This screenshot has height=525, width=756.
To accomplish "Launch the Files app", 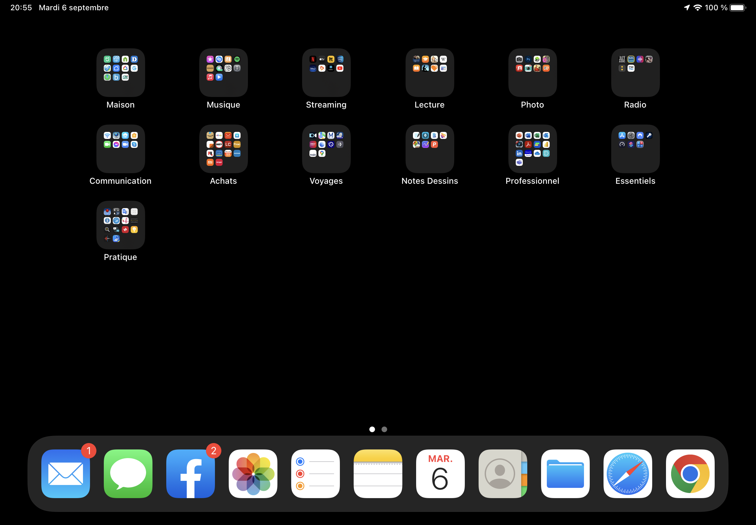I will click(x=565, y=473).
